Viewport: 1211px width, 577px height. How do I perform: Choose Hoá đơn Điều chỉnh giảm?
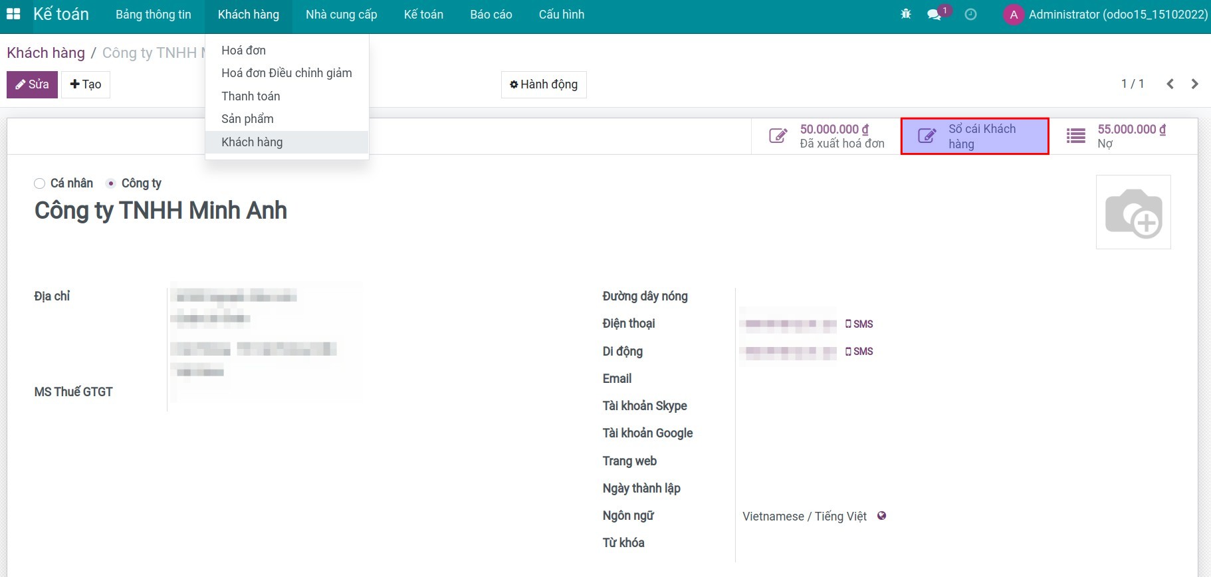point(286,73)
